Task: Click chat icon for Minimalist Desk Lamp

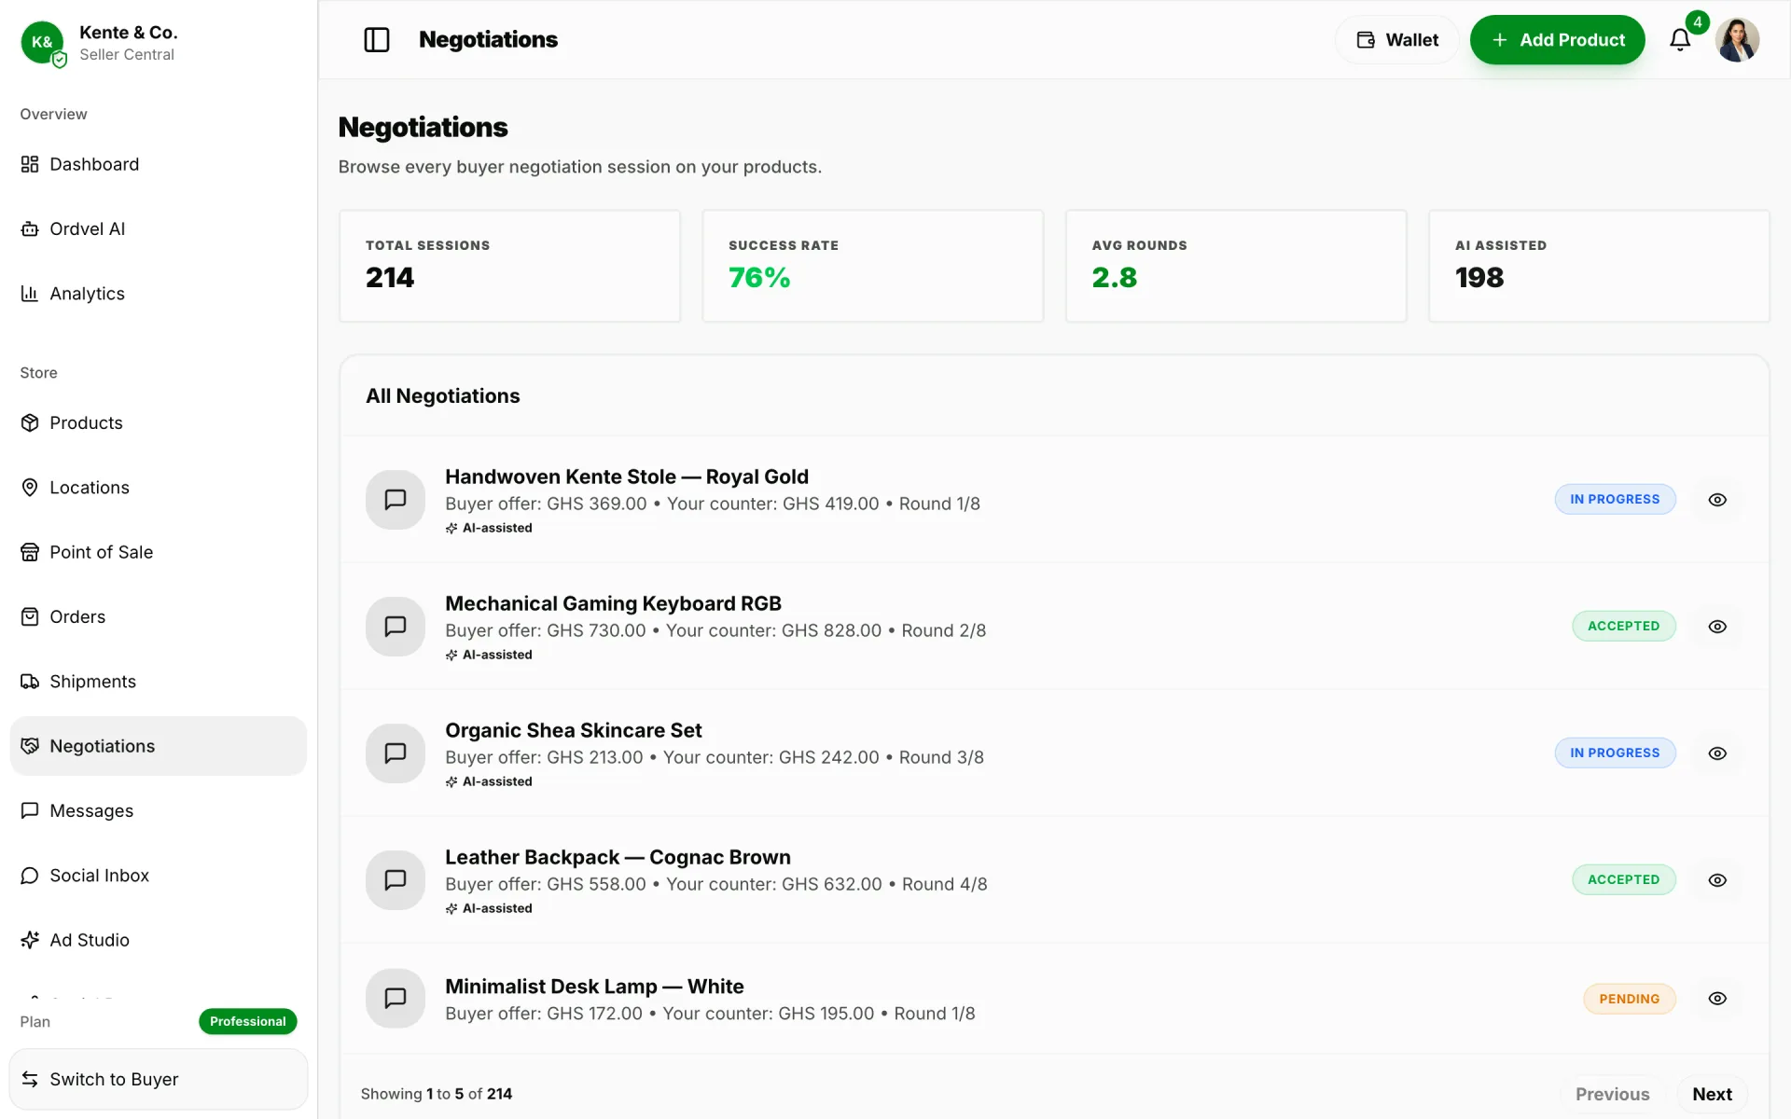Action: (x=396, y=999)
